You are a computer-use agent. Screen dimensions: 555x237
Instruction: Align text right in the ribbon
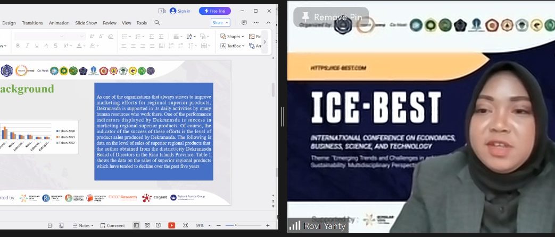[142, 46]
